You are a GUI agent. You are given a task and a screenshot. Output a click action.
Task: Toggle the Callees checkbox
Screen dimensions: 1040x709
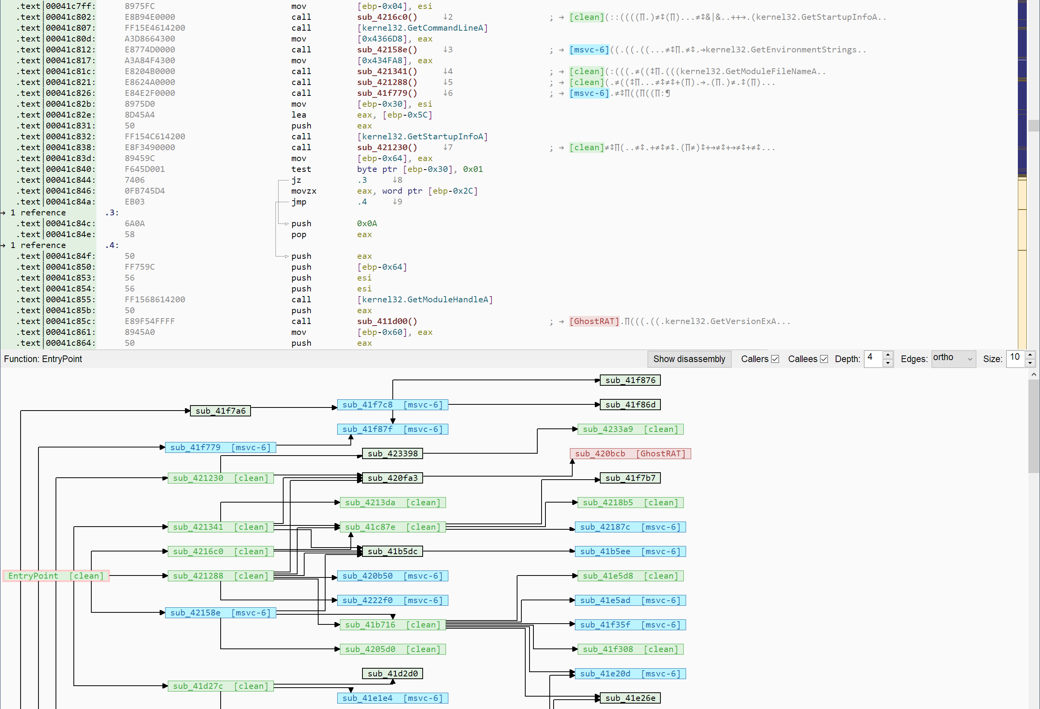(824, 359)
